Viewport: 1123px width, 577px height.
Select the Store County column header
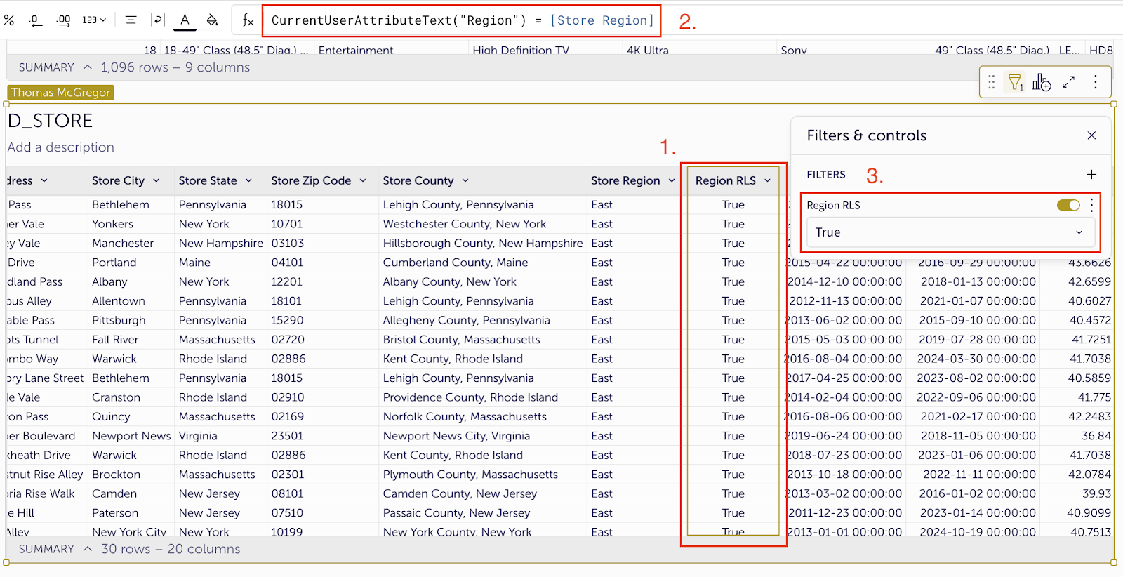click(418, 180)
